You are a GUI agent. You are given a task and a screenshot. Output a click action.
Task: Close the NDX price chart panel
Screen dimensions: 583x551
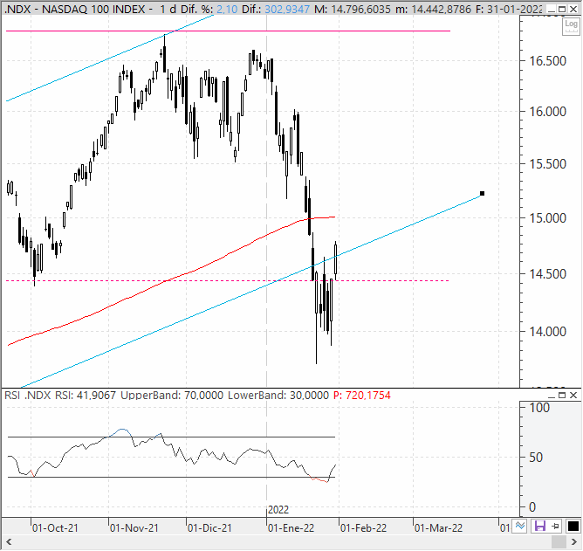(573, 10)
